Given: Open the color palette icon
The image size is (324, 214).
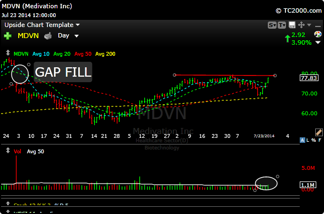Looking at the screenshot, I should [318, 34].
